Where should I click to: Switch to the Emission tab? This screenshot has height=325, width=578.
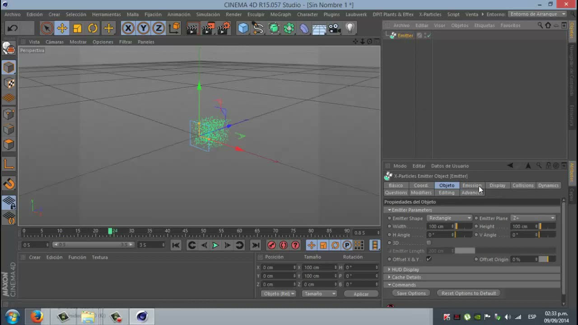pos(472,186)
